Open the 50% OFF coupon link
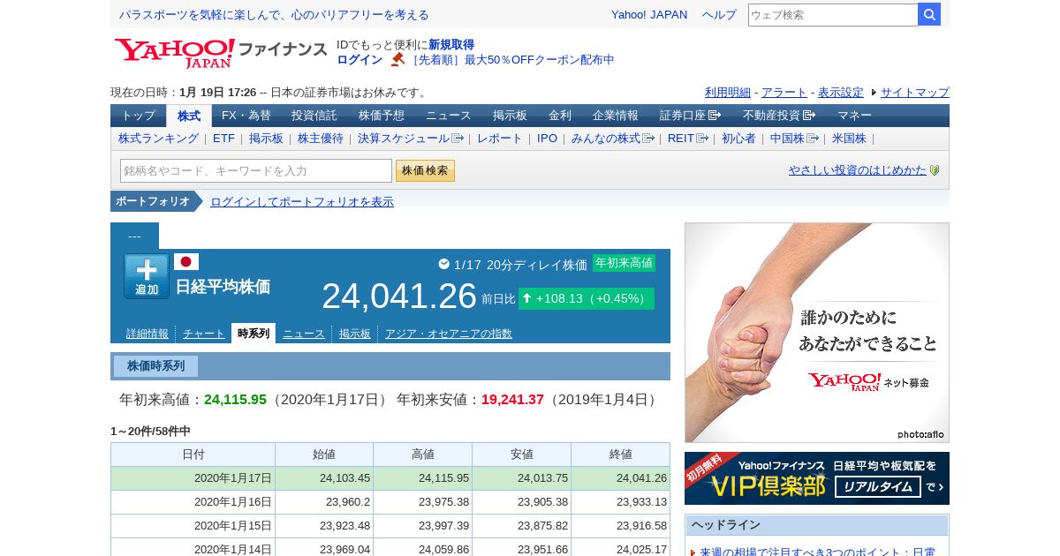The width and height of the screenshot is (1060, 556). pyautogui.click(x=511, y=59)
